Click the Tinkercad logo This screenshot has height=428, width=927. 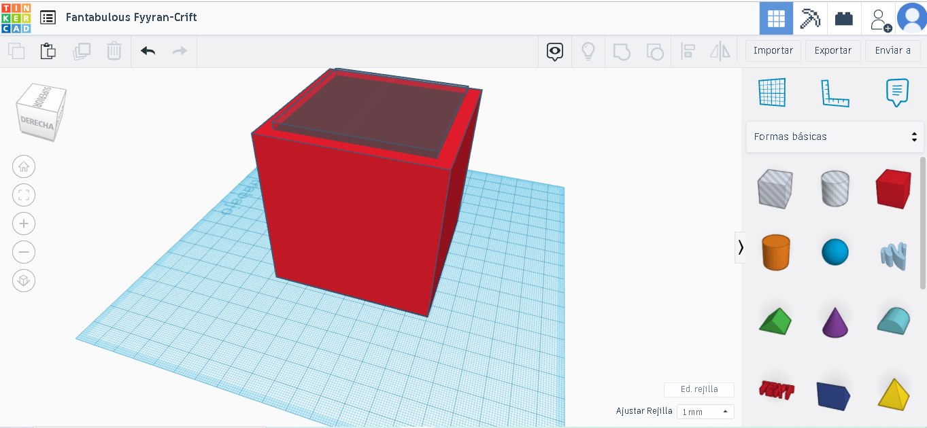click(x=16, y=18)
